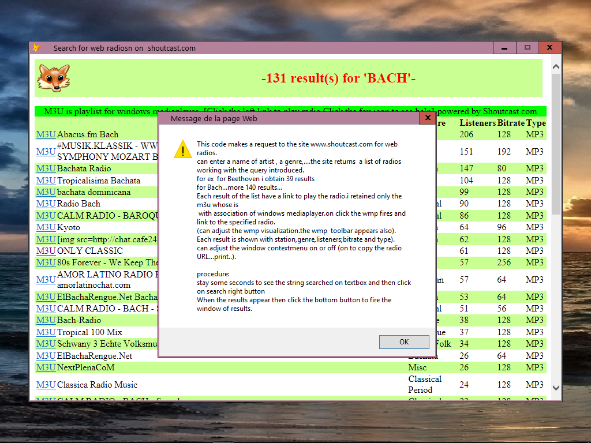Click the listeners value '206'
The width and height of the screenshot is (591, 443).
pos(466,134)
